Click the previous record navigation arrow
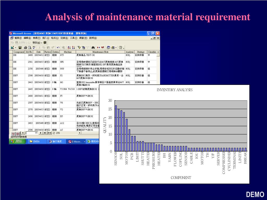This screenshot has height=200, width=267. (x=23, y=133)
